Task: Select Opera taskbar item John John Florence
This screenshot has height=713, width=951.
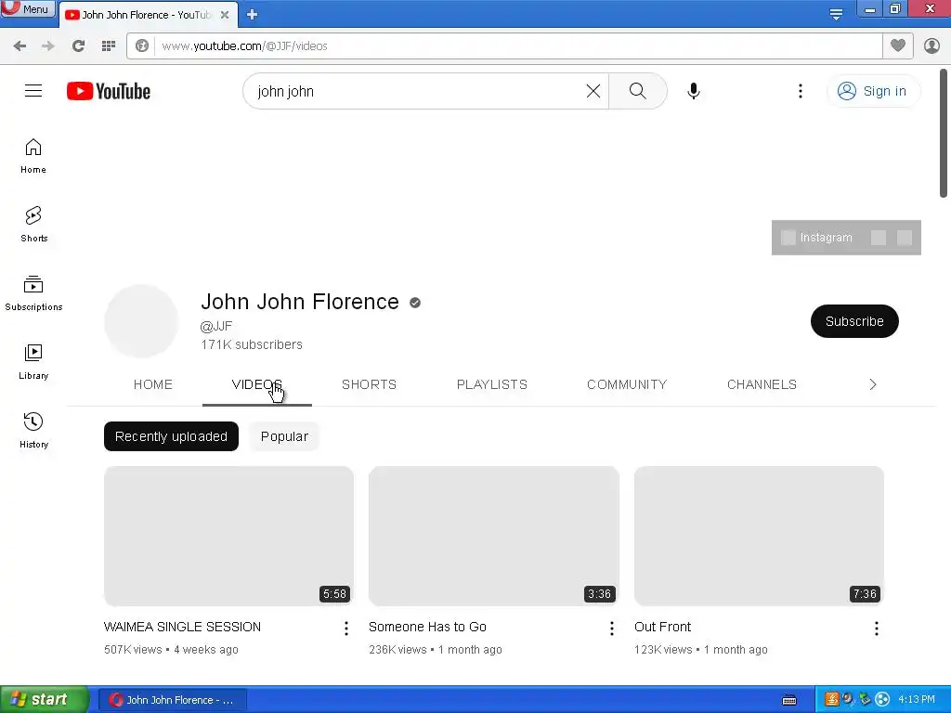Action: pyautogui.click(x=172, y=700)
